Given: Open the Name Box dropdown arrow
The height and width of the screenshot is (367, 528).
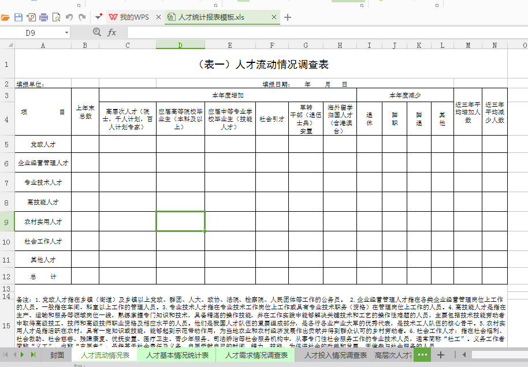Looking at the screenshot, I should click(x=67, y=33).
